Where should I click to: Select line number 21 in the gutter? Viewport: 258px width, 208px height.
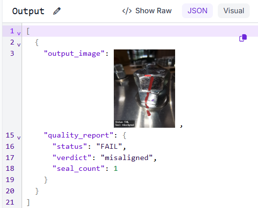(10, 202)
